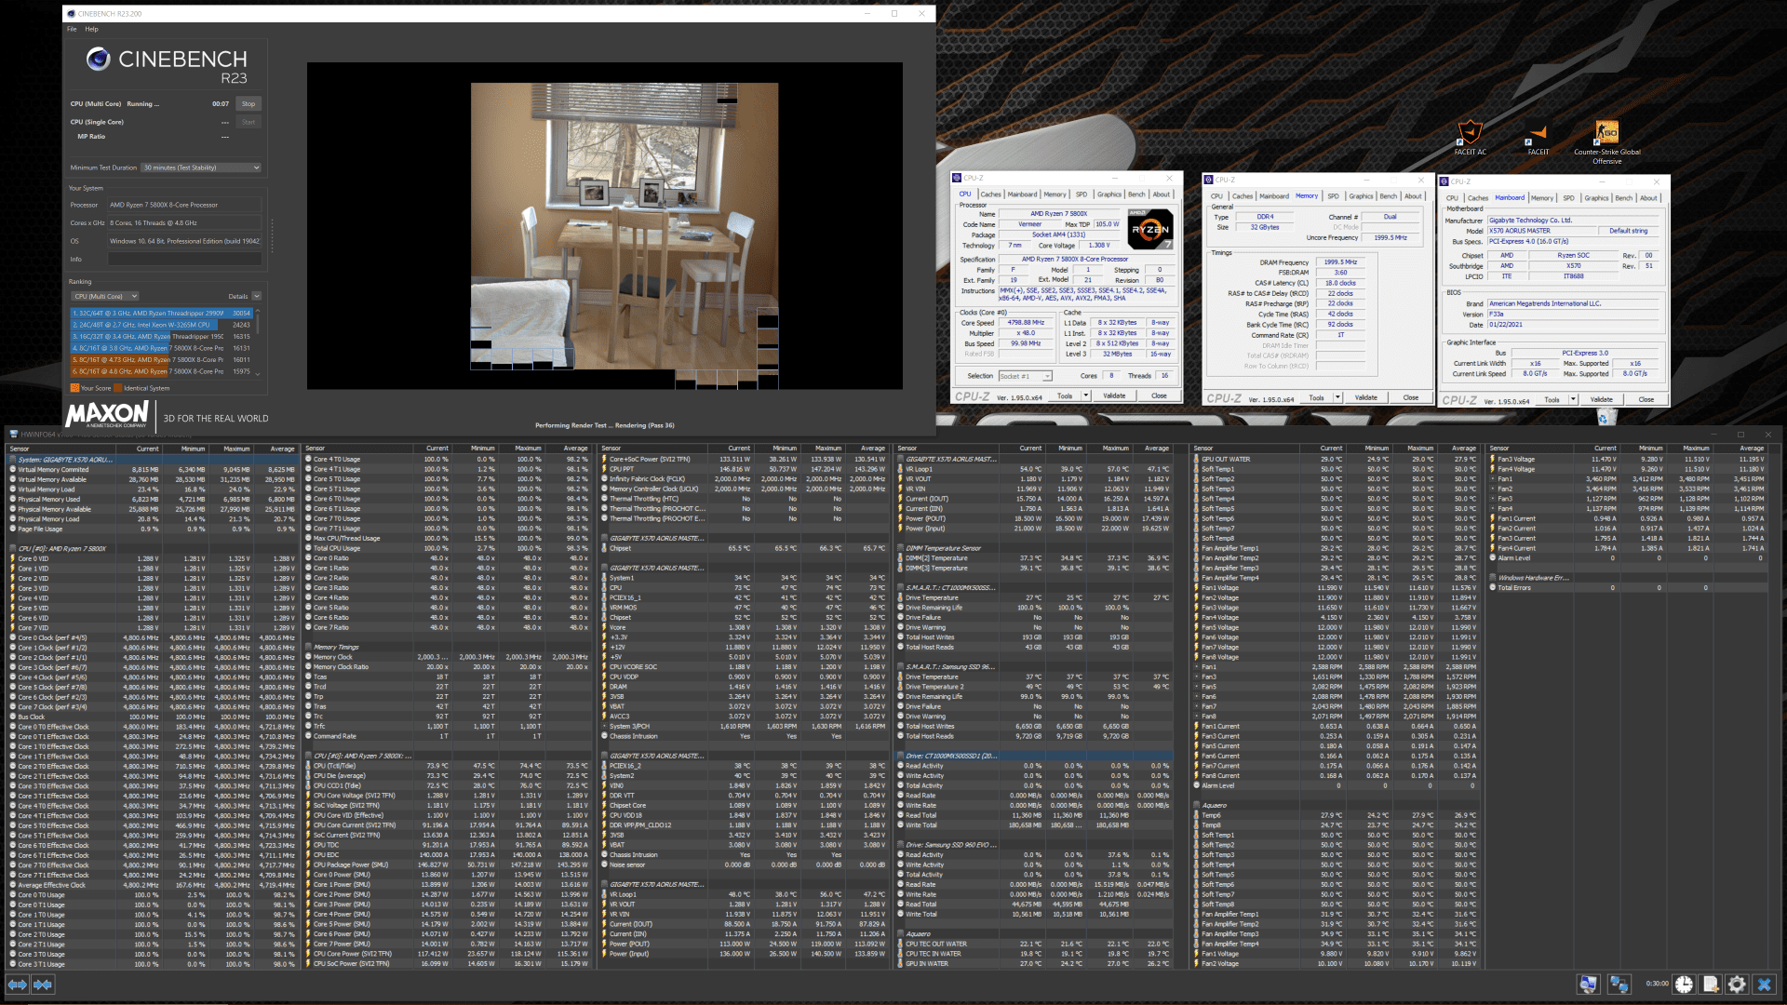1787x1005 pixels.
Task: Collapse System: GIGABYTE X570 AORUS sensor group
Action: [65, 460]
